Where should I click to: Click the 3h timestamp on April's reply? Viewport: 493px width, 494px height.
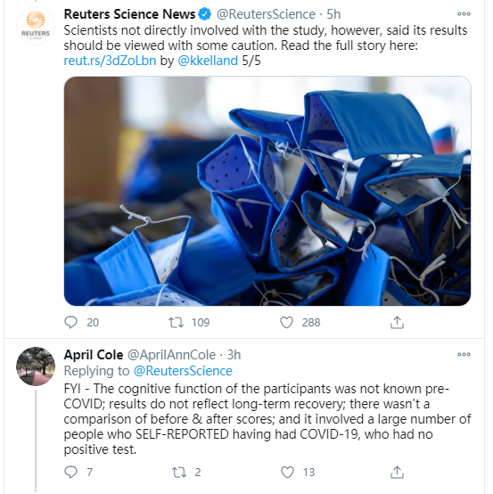[234, 355]
